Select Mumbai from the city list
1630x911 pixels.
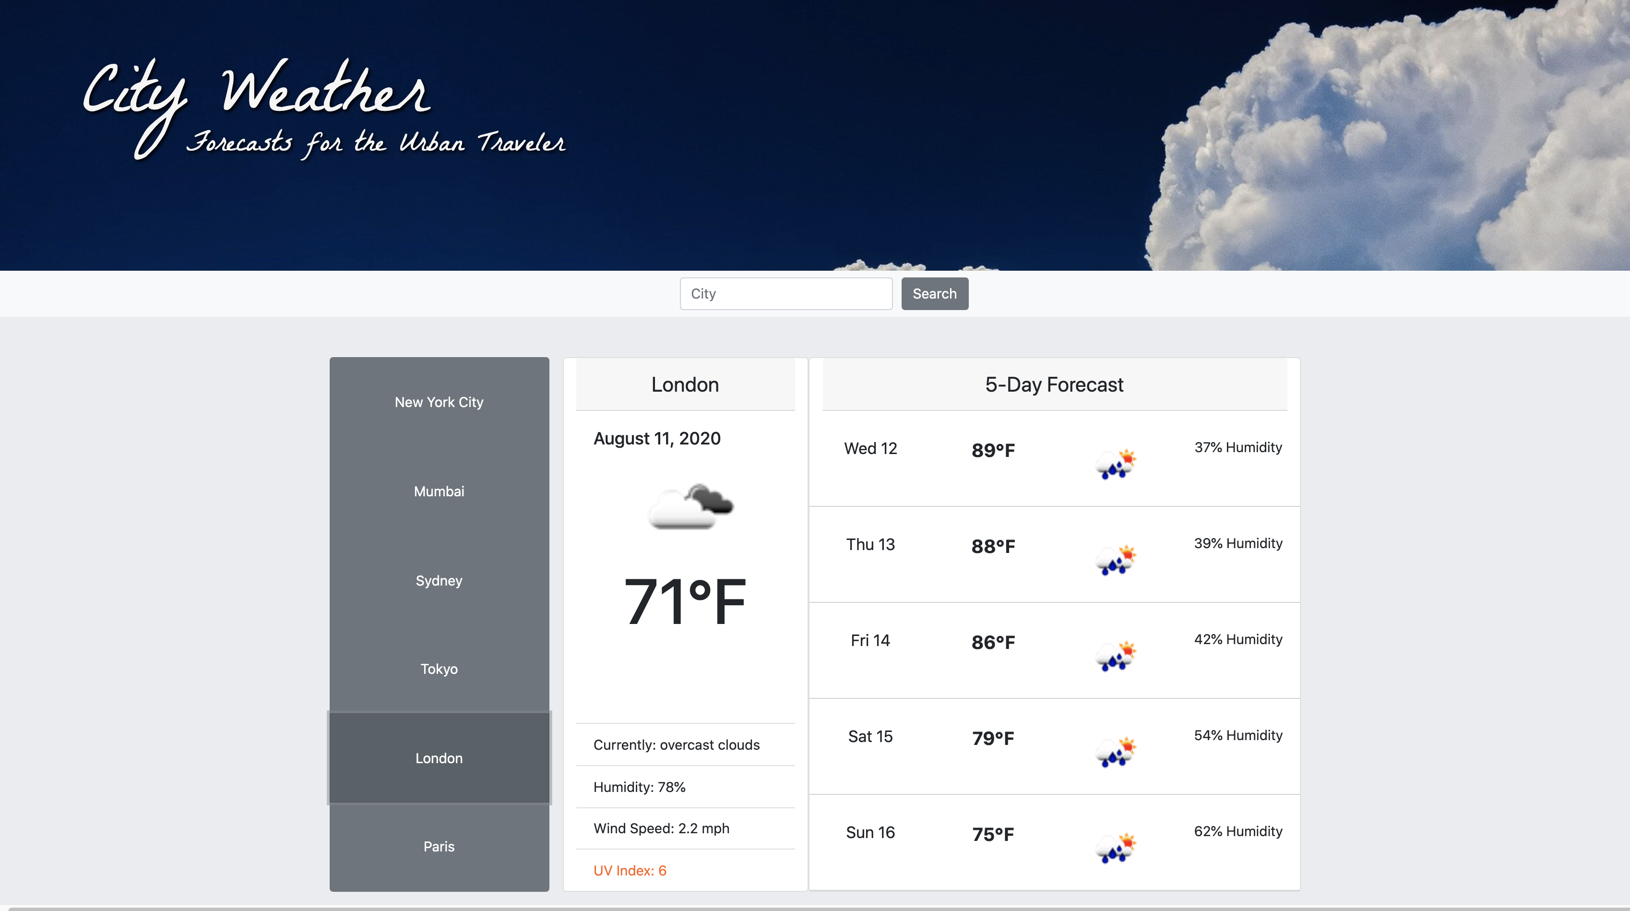pyautogui.click(x=439, y=491)
